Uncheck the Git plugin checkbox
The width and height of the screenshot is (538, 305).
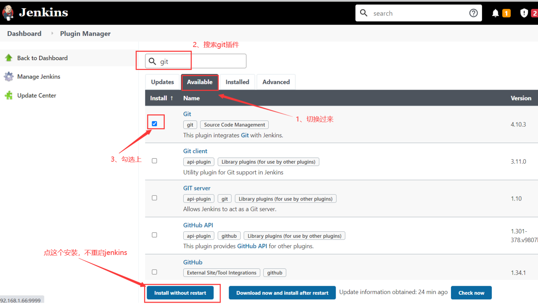coord(154,124)
